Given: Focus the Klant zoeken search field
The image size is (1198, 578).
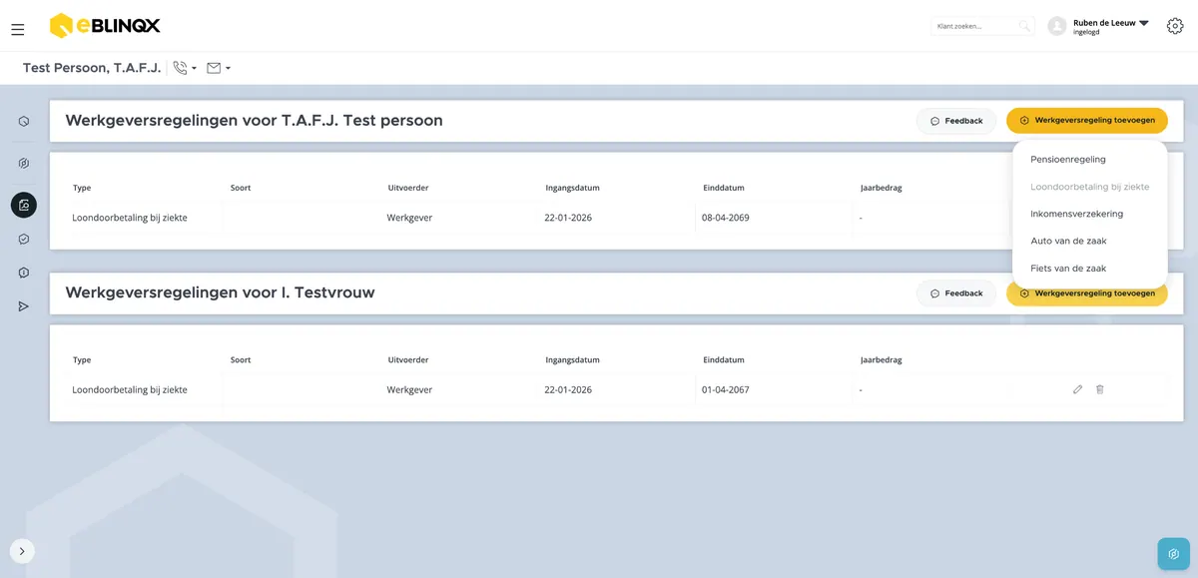Looking at the screenshot, I should [x=982, y=26].
